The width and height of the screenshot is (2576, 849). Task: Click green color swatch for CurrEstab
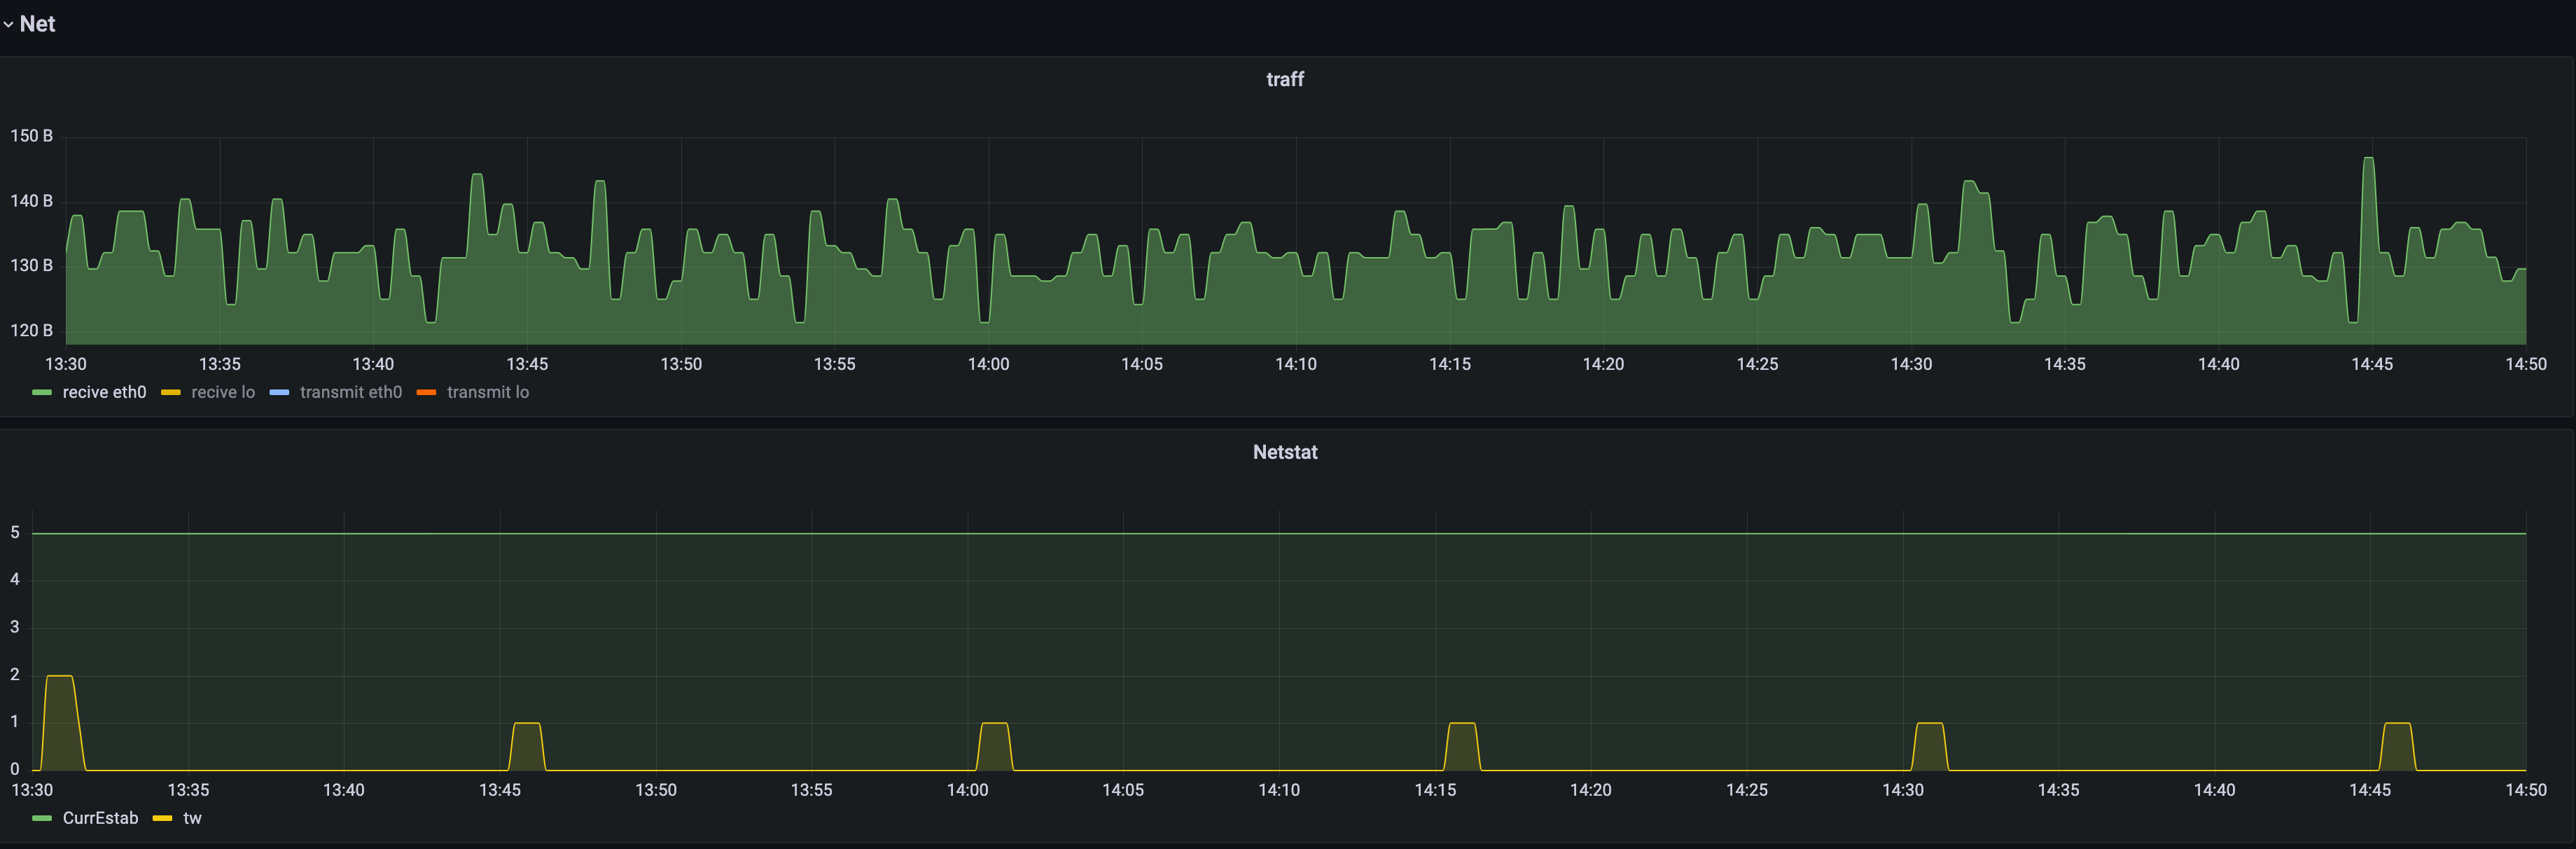42,819
